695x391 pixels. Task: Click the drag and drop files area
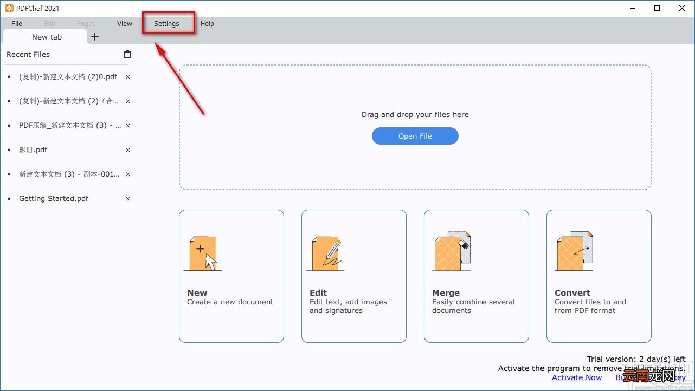tap(415, 127)
